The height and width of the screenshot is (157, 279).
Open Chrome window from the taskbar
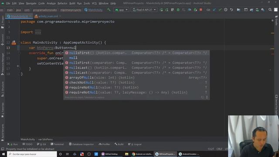point(142,154)
